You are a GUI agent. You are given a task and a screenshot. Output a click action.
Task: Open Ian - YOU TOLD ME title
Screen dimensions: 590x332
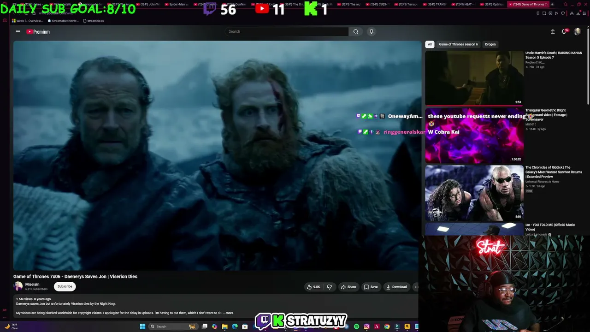tap(550, 227)
